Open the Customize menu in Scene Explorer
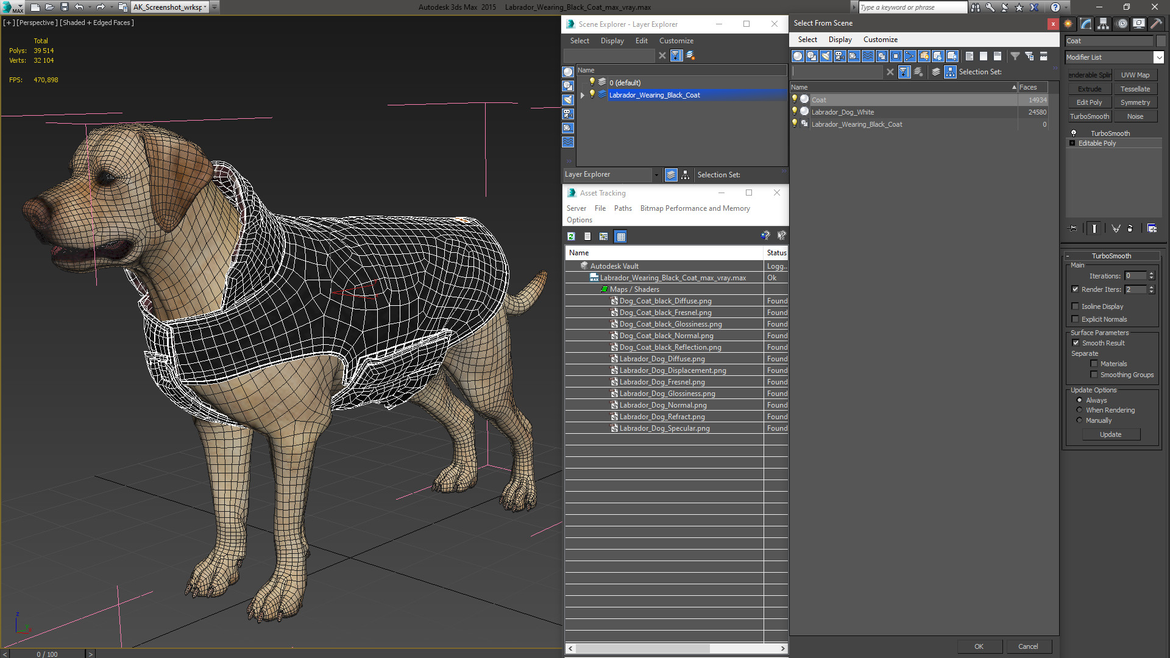1170x658 pixels. pyautogui.click(x=676, y=41)
